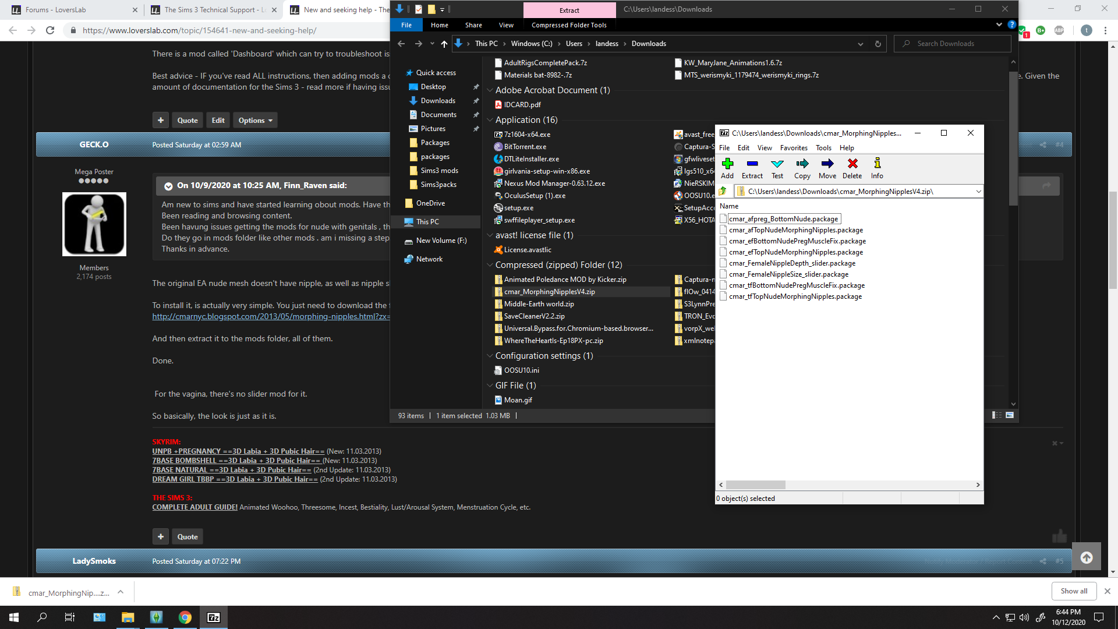Click Quote button under GECK.O's post

pyautogui.click(x=187, y=536)
